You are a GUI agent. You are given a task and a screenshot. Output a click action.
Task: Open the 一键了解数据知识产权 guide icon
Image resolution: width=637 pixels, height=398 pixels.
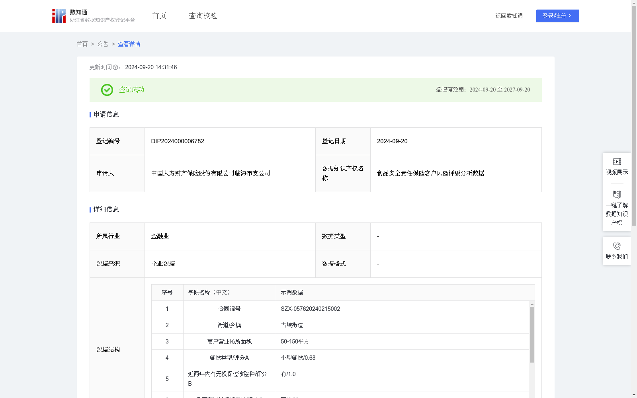(x=617, y=195)
